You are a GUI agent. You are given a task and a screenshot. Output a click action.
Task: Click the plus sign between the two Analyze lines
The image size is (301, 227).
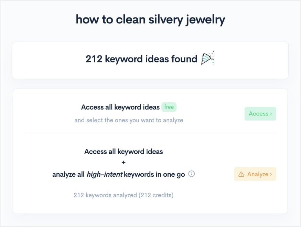coord(123,163)
